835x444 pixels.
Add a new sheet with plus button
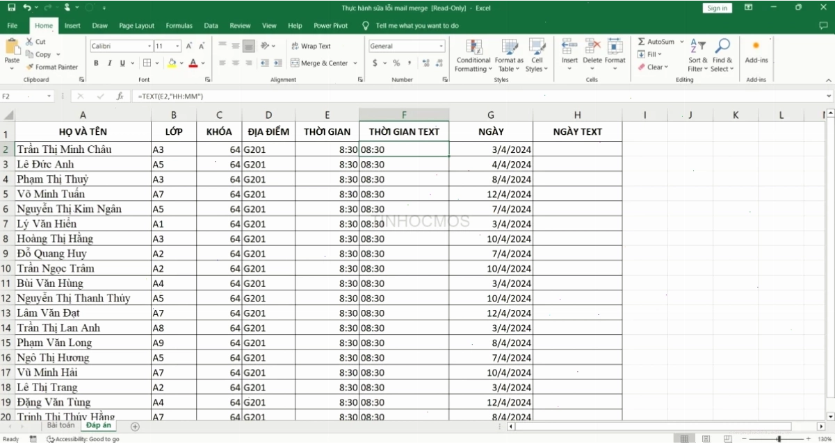tap(135, 426)
